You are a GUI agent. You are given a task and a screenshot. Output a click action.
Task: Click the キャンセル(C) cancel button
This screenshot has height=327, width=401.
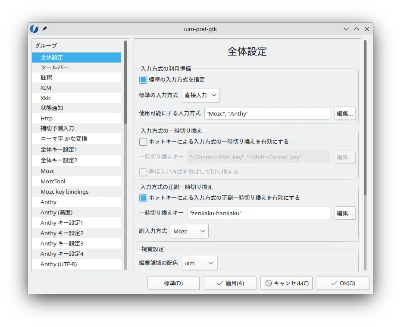click(286, 283)
